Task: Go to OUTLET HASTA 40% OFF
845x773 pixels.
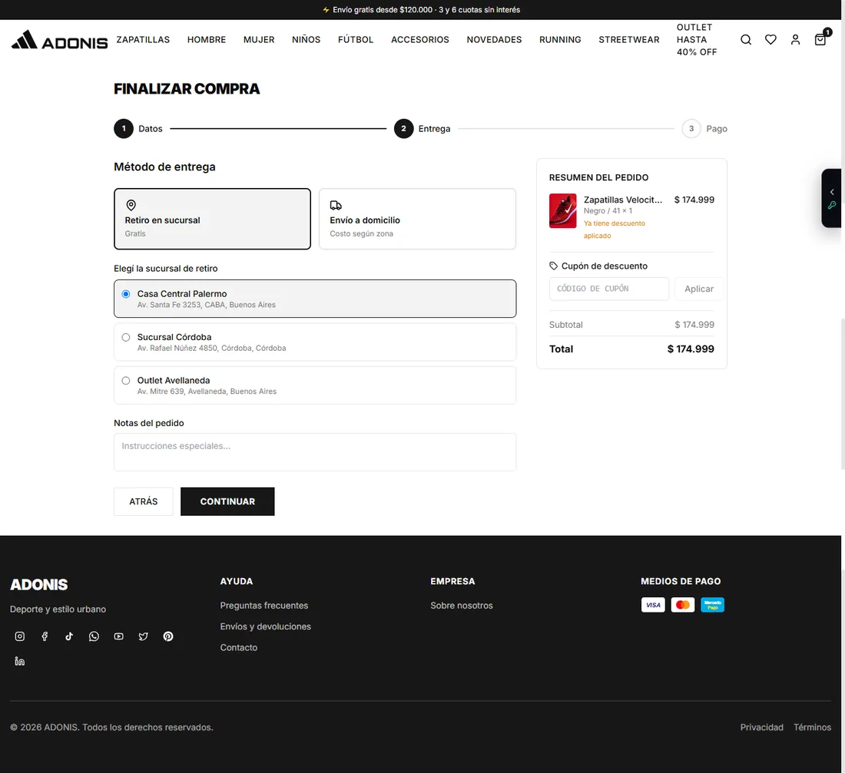Action: [696, 39]
